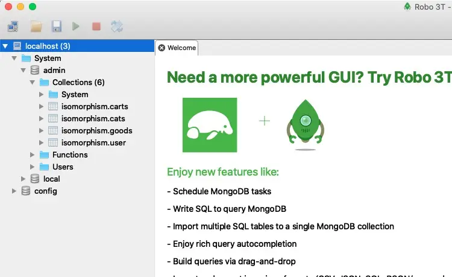Screen dimensions: 452x277
Task: Collapse the top-level System folder arrow
Action: coord(14,59)
